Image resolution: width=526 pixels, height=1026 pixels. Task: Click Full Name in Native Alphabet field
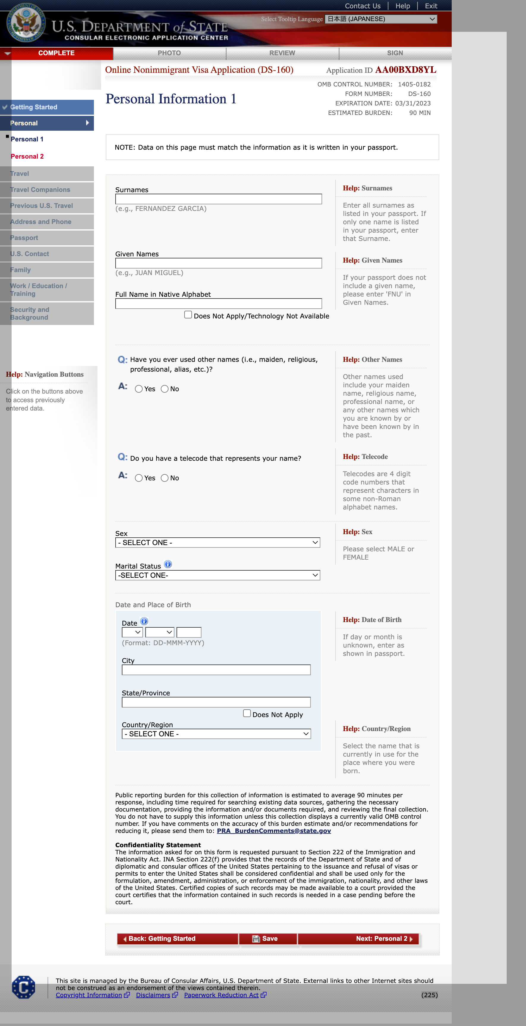click(x=218, y=304)
